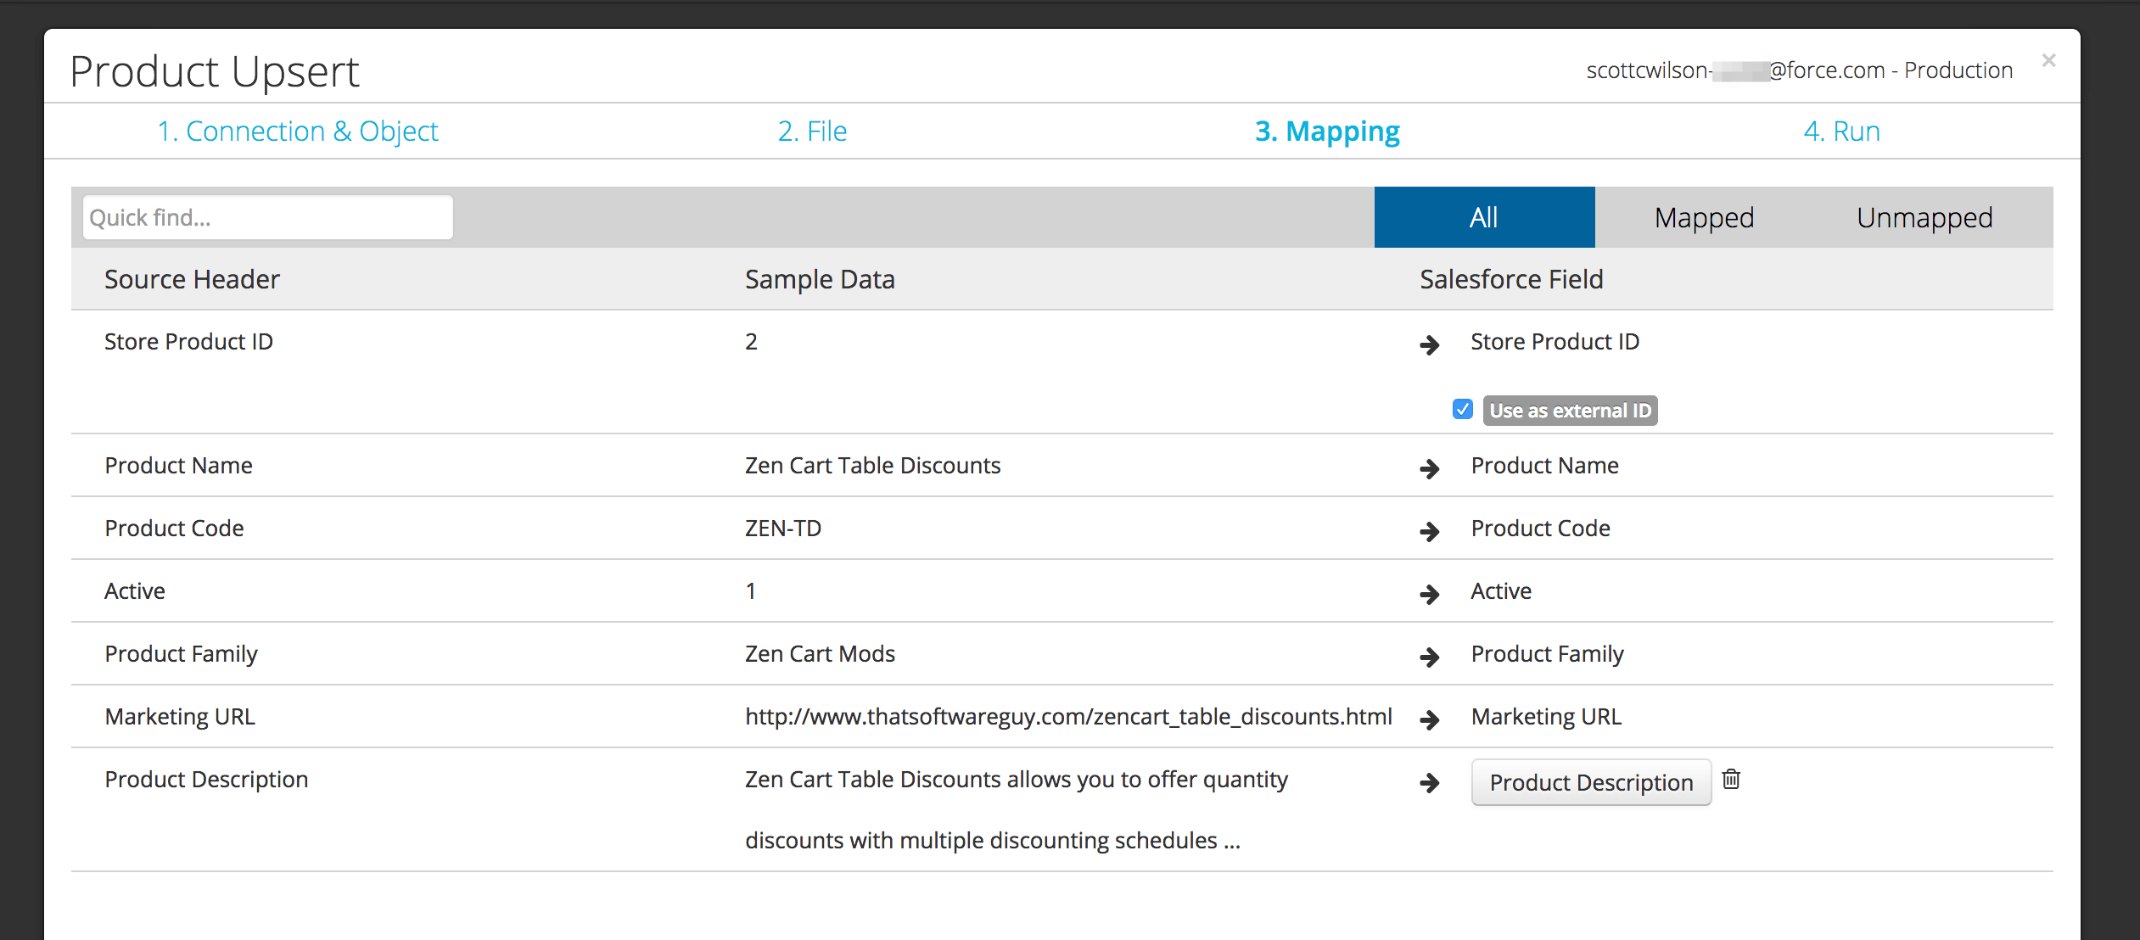2140x940 pixels.
Task: Click sample data value 1 for Active
Action: pyautogui.click(x=750, y=590)
